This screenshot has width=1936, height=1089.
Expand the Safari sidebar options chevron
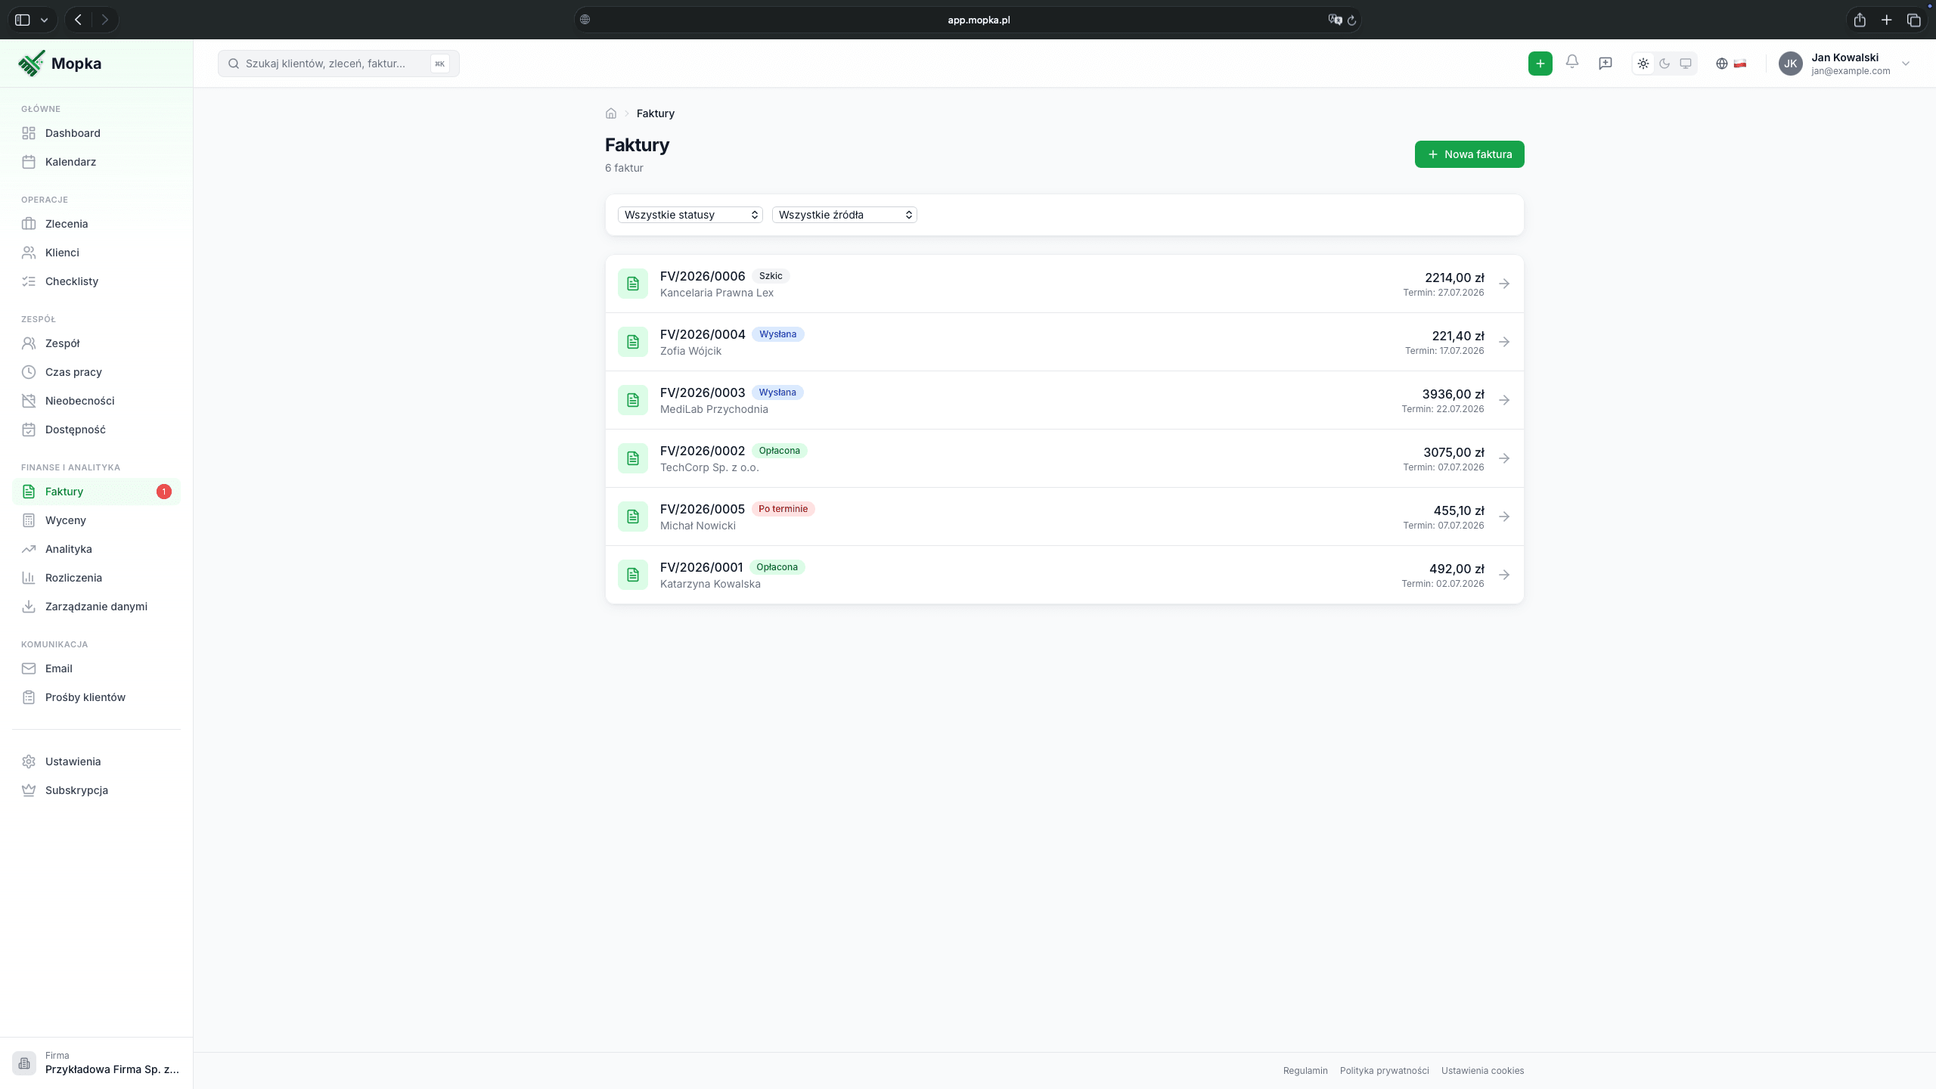pyautogui.click(x=45, y=20)
